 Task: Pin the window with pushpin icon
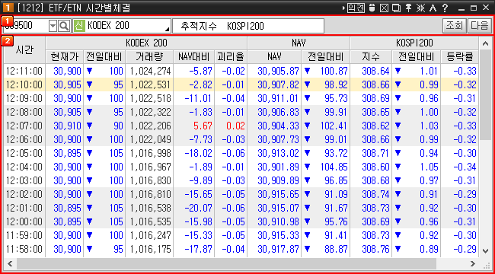[x=408, y=8]
